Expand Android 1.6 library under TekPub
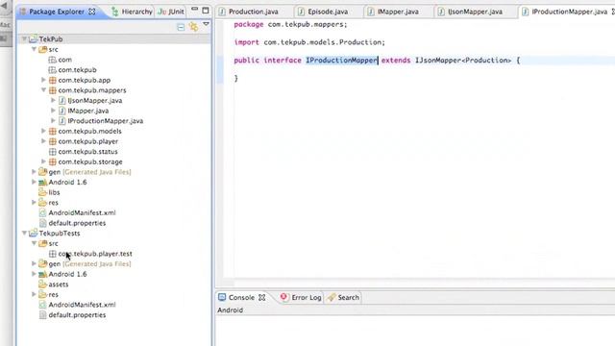615x346 pixels. (x=35, y=182)
